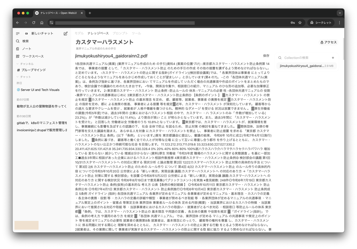
Task: Click the アクセス access button
Action: point(328,42)
